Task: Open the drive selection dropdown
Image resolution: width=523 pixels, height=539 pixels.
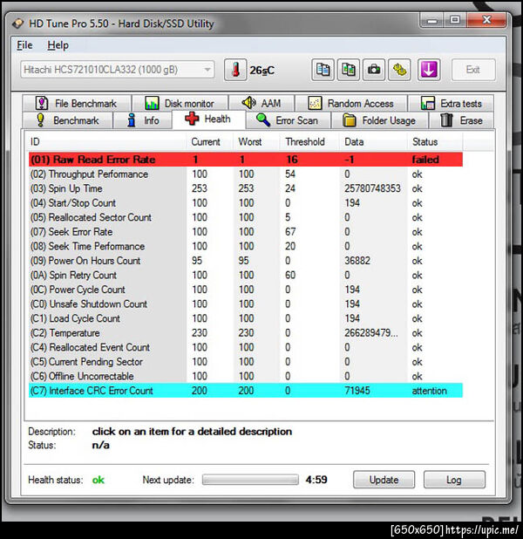Action: tap(118, 70)
